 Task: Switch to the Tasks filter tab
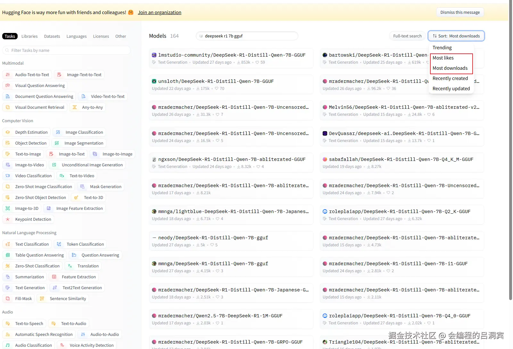coord(10,36)
